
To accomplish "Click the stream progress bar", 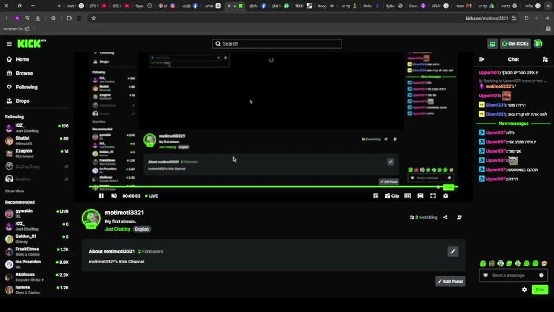I will tap(273, 187).
